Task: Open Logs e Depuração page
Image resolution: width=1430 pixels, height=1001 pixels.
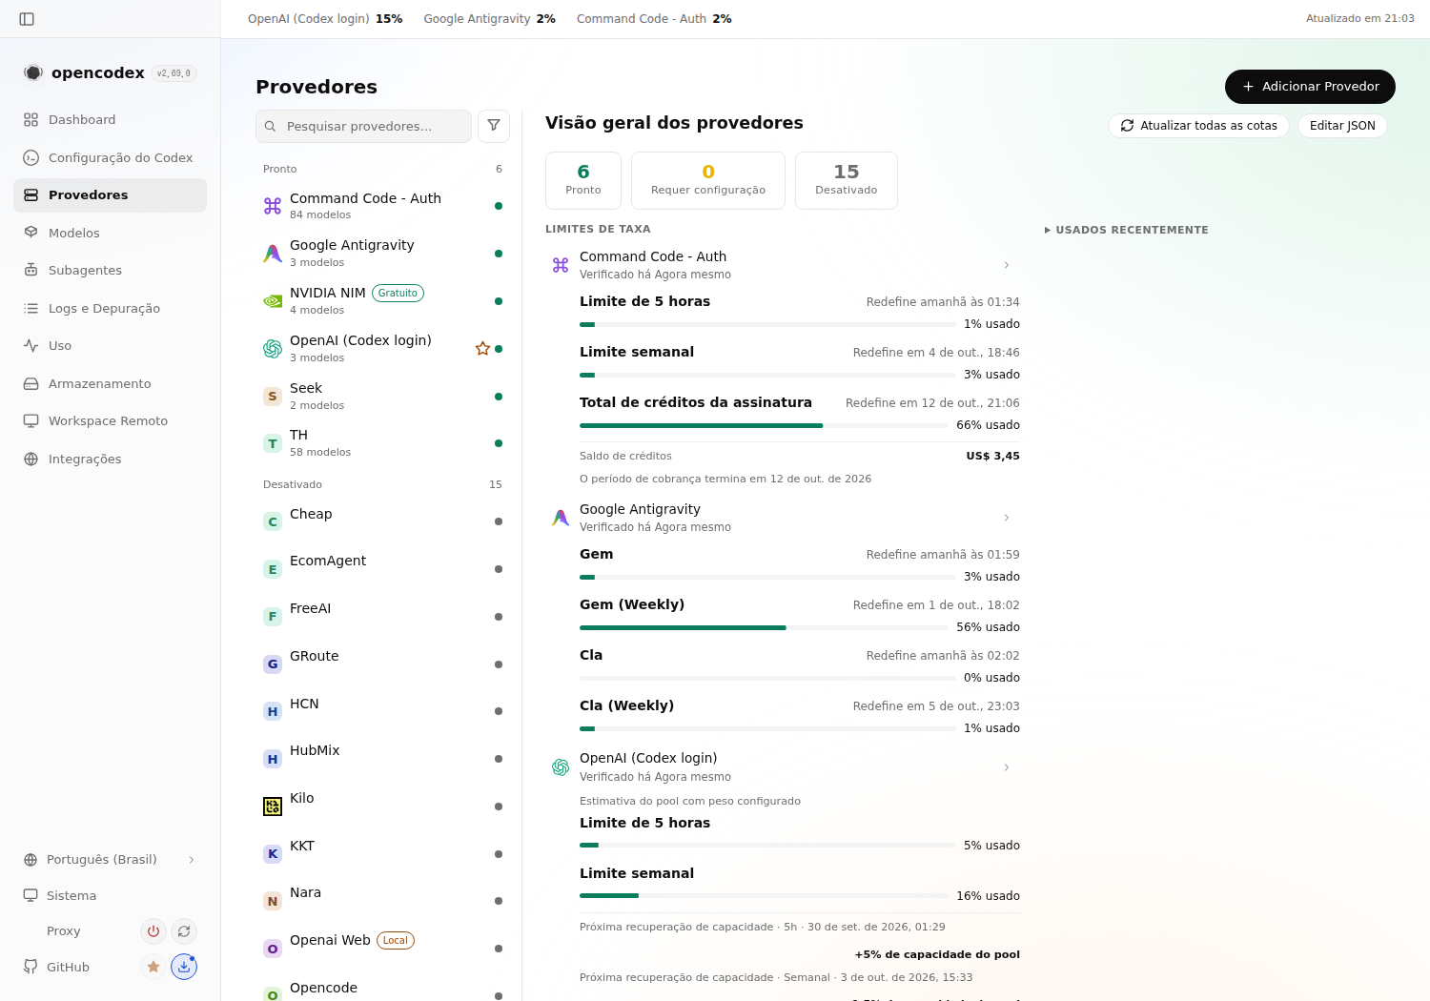Action: point(110,309)
